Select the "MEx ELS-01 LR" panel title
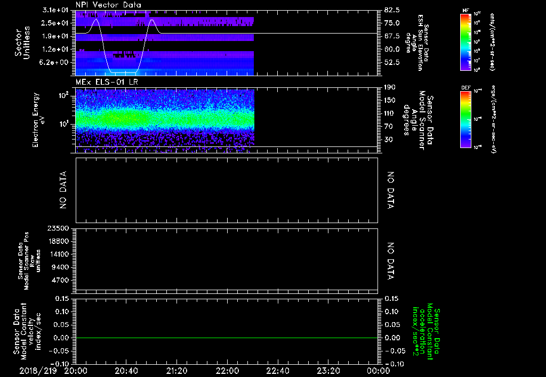546x377 pixels. [x=107, y=83]
